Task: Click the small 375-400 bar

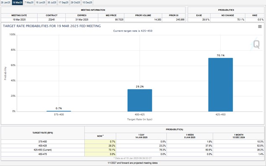Action: coord(59,111)
